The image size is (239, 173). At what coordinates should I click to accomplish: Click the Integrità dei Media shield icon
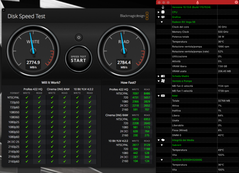click(x=163, y=140)
